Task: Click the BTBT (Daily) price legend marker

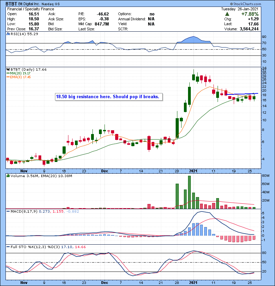Action: tap(8, 69)
